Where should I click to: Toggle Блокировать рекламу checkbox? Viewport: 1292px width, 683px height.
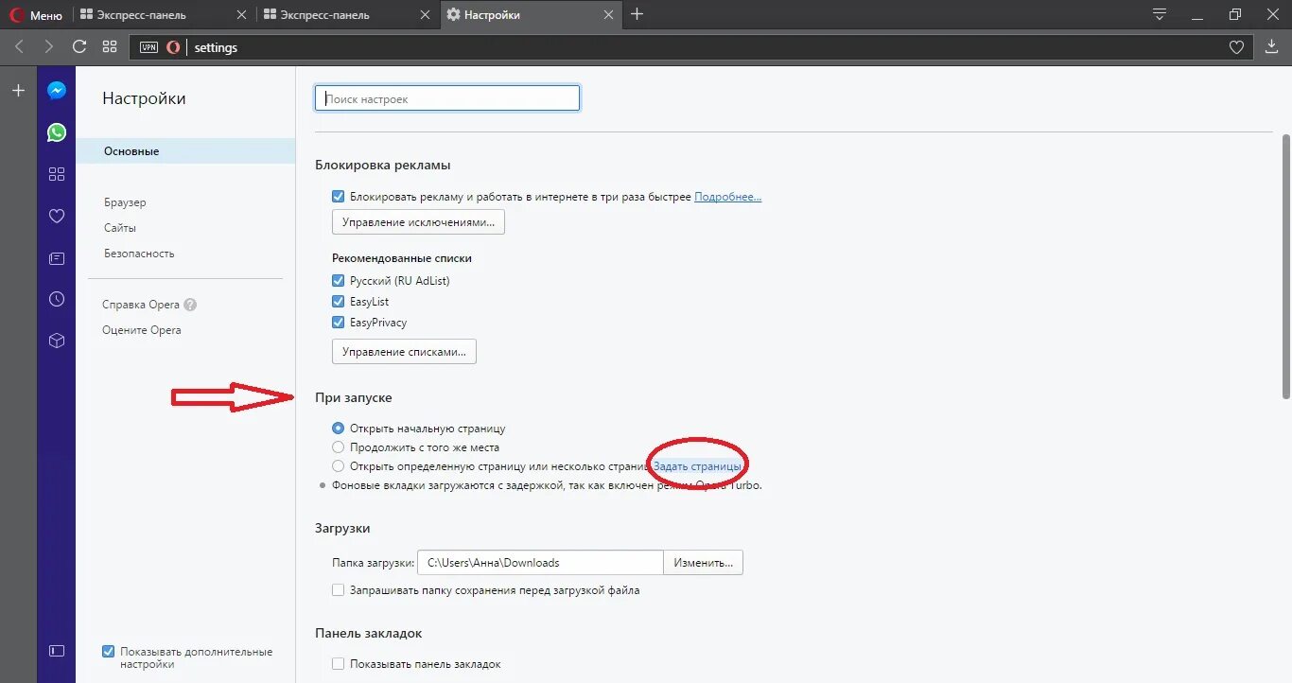(338, 197)
